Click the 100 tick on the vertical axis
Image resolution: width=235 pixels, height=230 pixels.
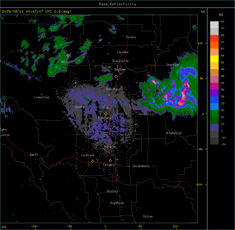click(200, 43)
